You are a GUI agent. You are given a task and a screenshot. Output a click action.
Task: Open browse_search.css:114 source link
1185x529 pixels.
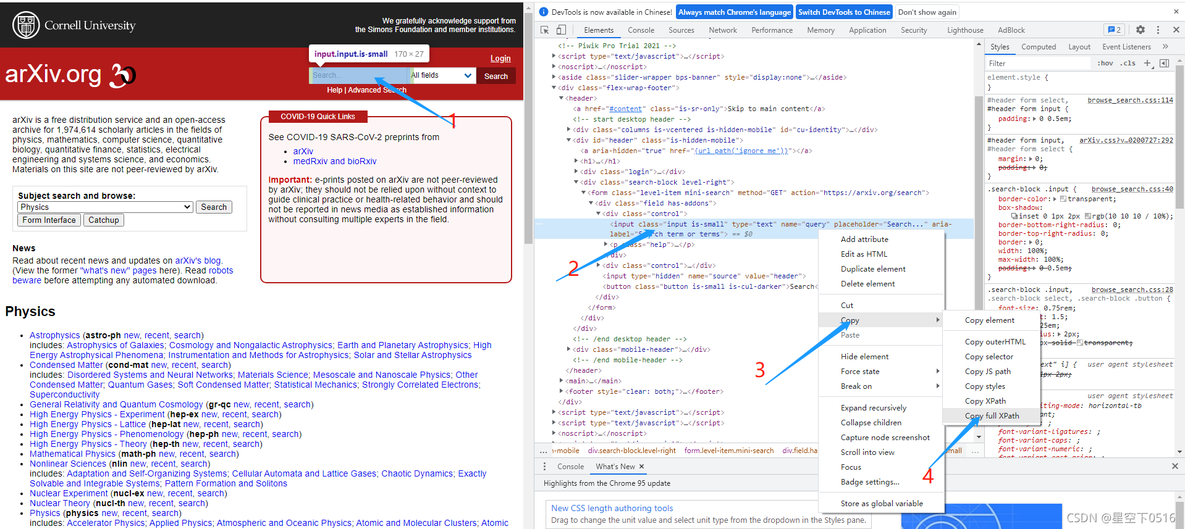click(1130, 100)
